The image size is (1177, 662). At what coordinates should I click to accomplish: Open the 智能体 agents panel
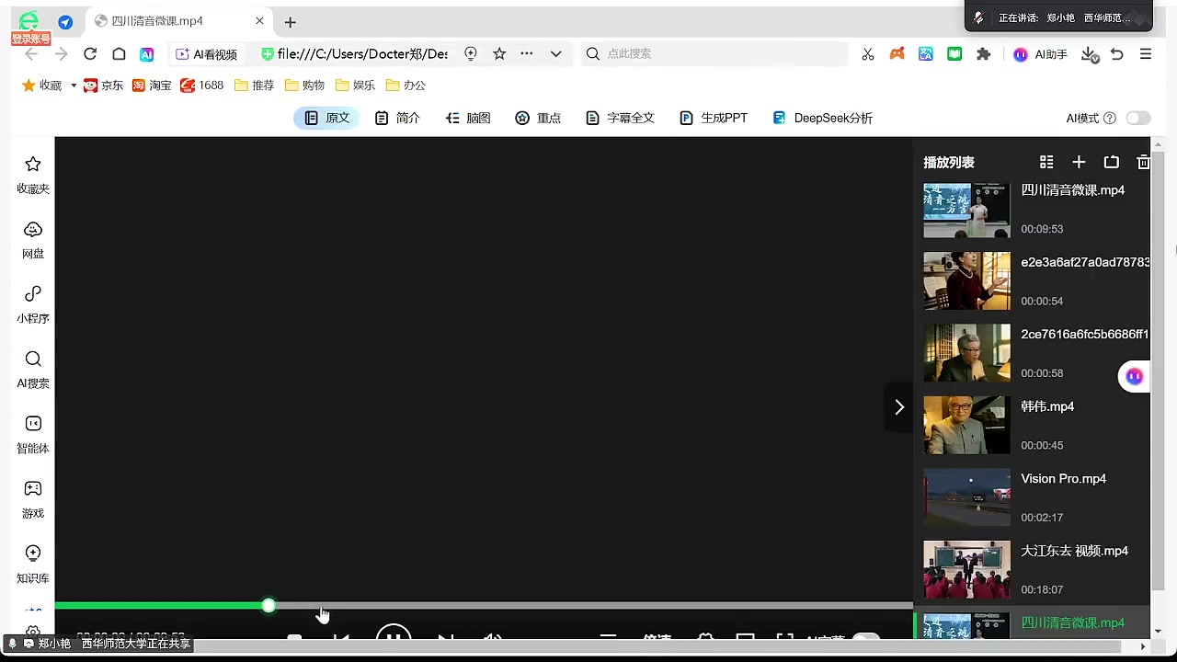click(33, 435)
